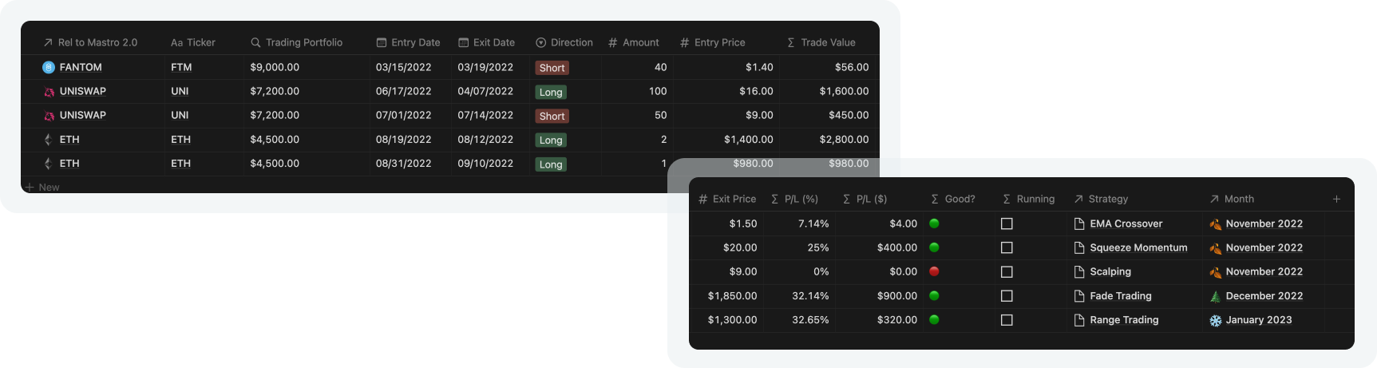Click the red Good? indicator for Scalping
The width and height of the screenshot is (1377, 368).
click(x=934, y=271)
